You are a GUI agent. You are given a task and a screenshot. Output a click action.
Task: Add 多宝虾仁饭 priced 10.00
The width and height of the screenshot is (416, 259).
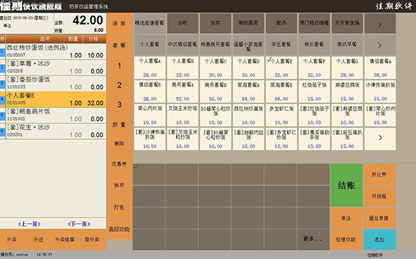click(x=281, y=116)
